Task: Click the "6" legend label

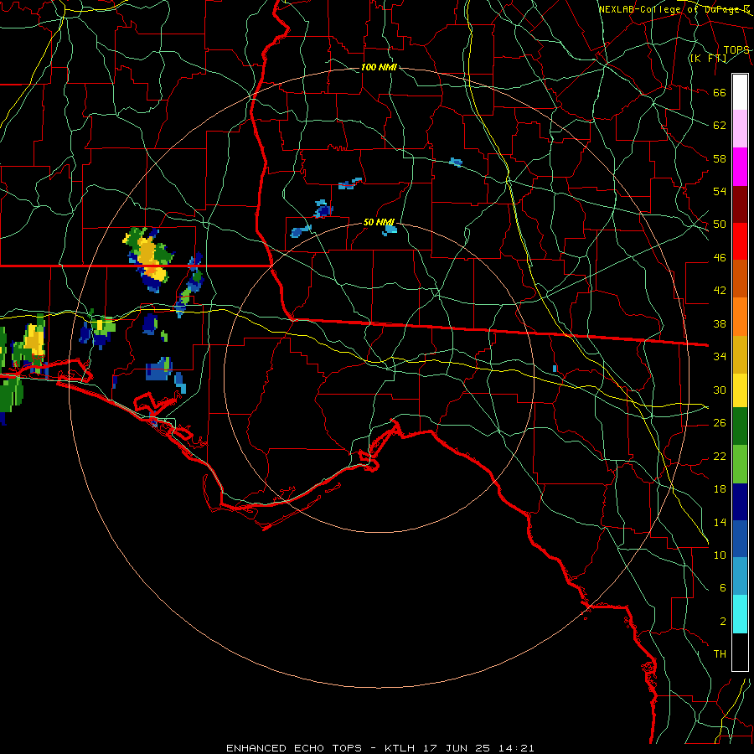Action: 722,588
